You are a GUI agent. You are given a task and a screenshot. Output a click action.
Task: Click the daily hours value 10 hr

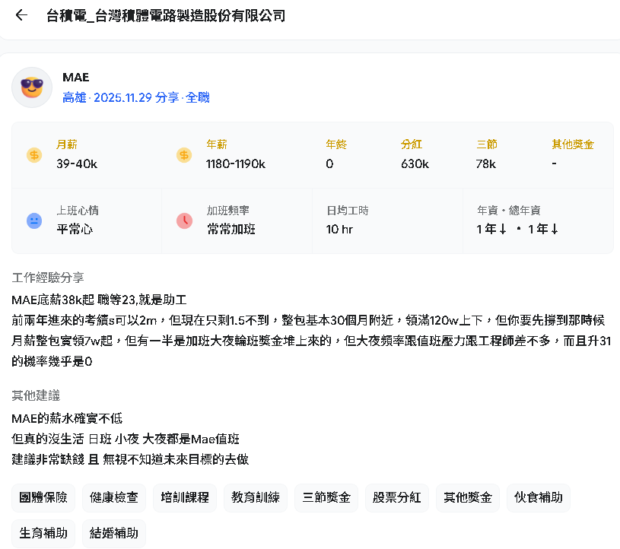[339, 229]
